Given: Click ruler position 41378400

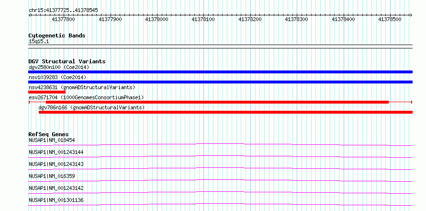Looking at the screenshot, I should coord(344,19).
